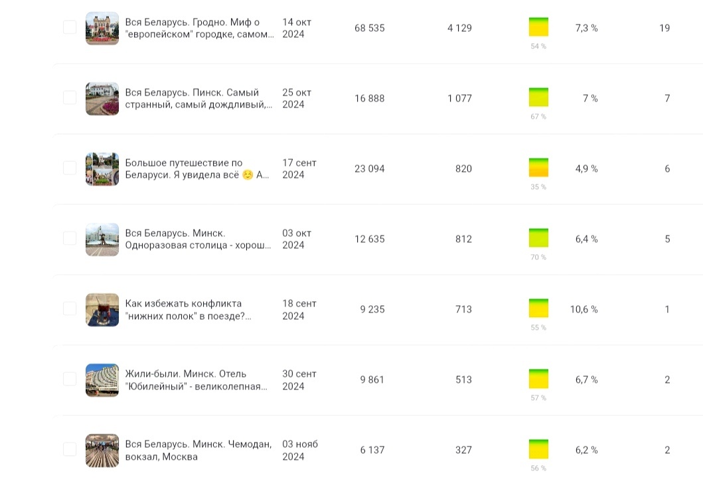Toggle the checkbox for Одноразовая столица article
This screenshot has height=479, width=703.
[x=70, y=238]
